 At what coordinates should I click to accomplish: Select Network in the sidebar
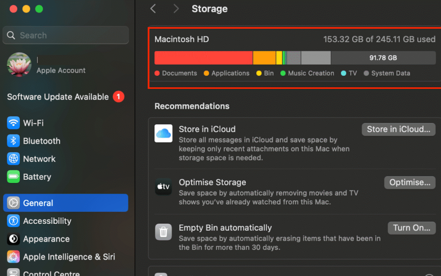[x=65, y=159]
